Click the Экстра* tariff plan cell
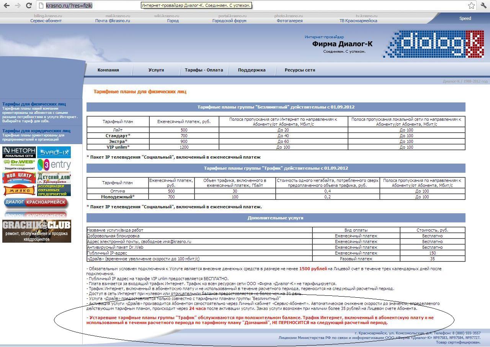This screenshot has height=347, width=490. [118, 141]
